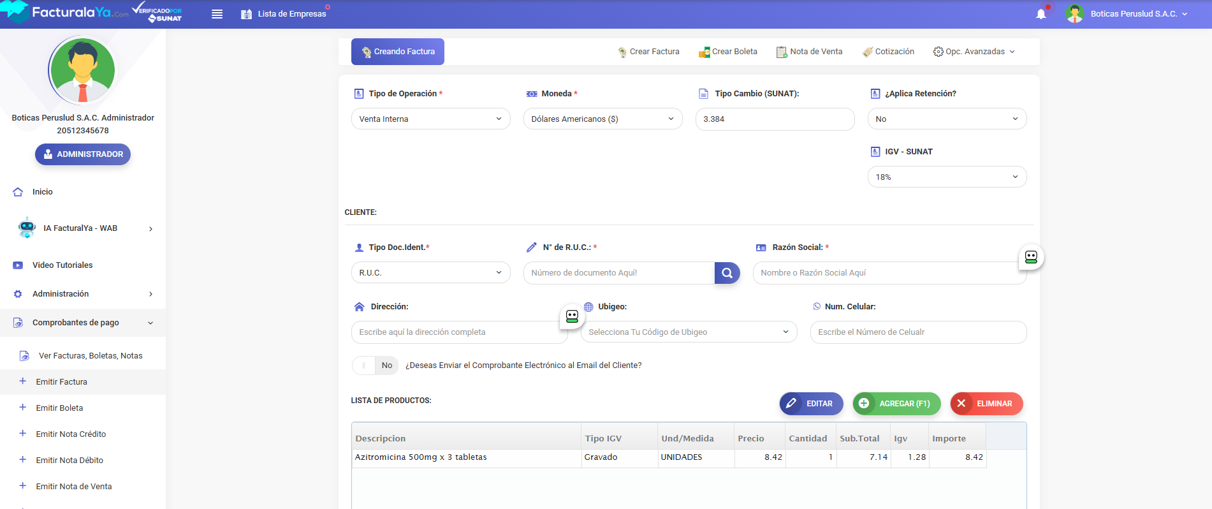The image size is (1212, 509).
Task: Click the Gravado cell in product row
Action: 620,458
